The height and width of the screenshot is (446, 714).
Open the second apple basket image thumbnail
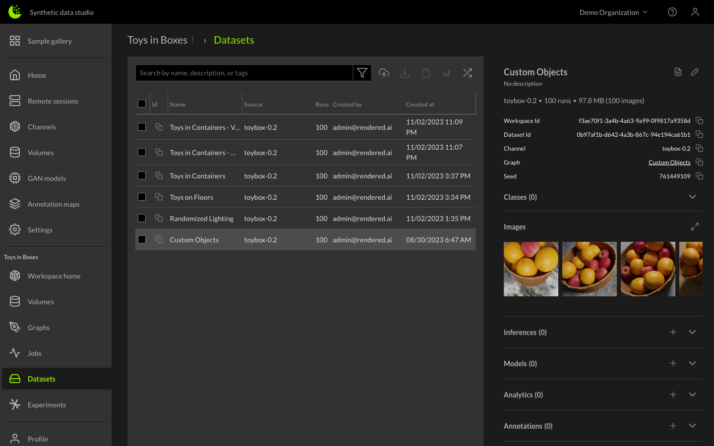[x=589, y=269]
